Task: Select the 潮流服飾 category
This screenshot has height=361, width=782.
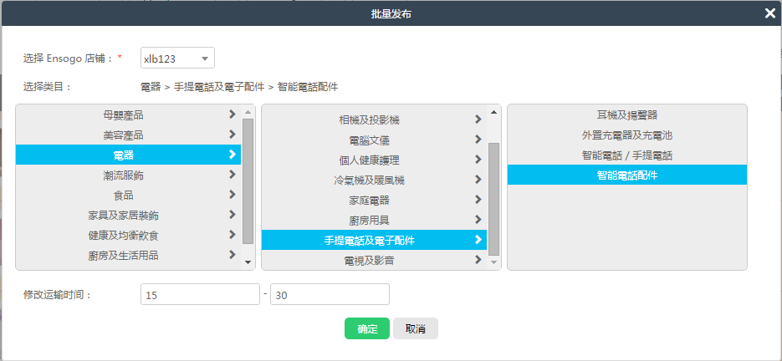Action: click(x=123, y=175)
